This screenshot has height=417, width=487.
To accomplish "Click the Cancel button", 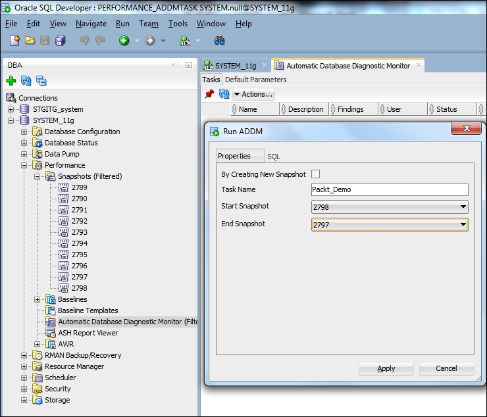I will pos(446,368).
